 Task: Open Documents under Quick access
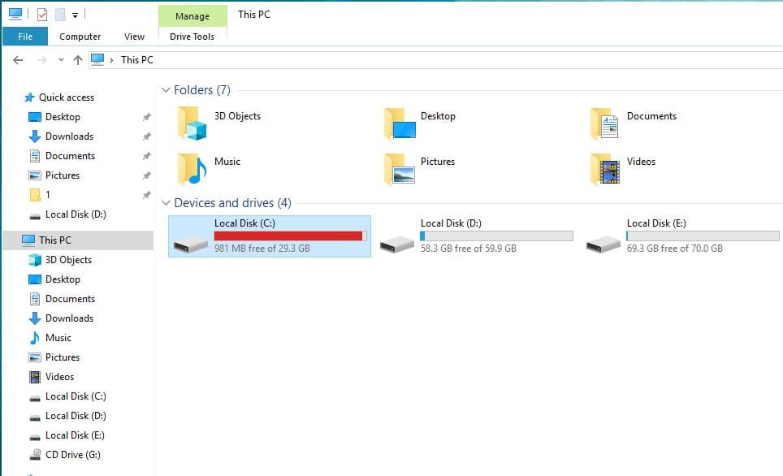click(70, 156)
